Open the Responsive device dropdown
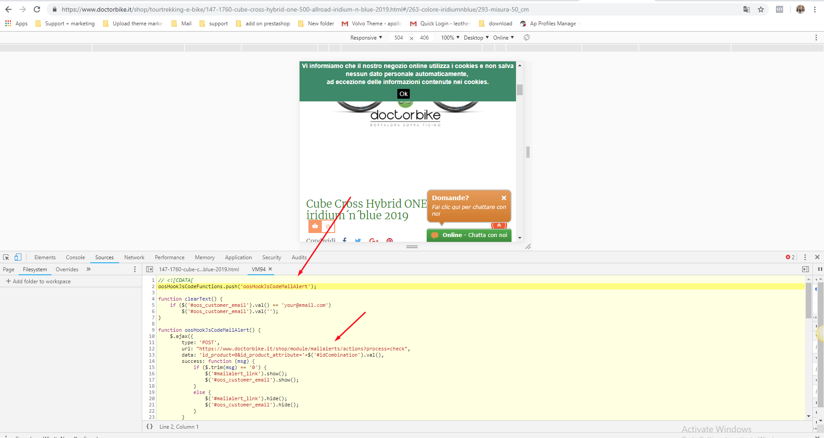 (366, 38)
